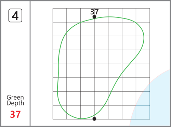Click the bottom black dot marker
171x127 pixels.
pyautogui.click(x=94, y=119)
